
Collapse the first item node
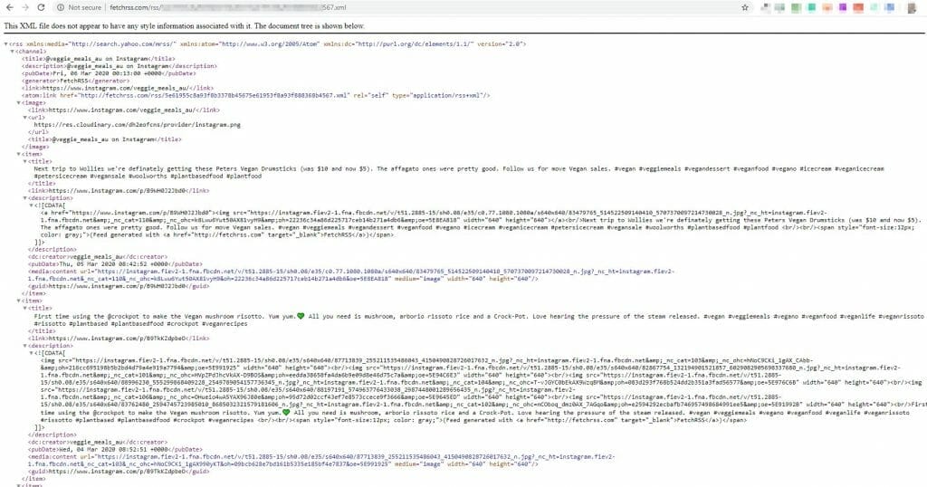(x=18, y=154)
